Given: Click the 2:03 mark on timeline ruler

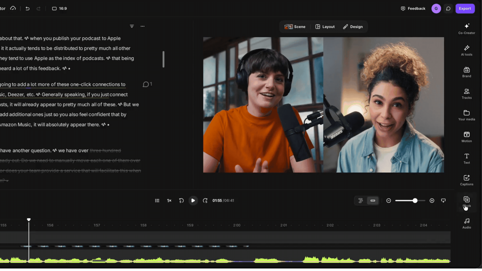Looking at the screenshot, I should coord(377,225).
